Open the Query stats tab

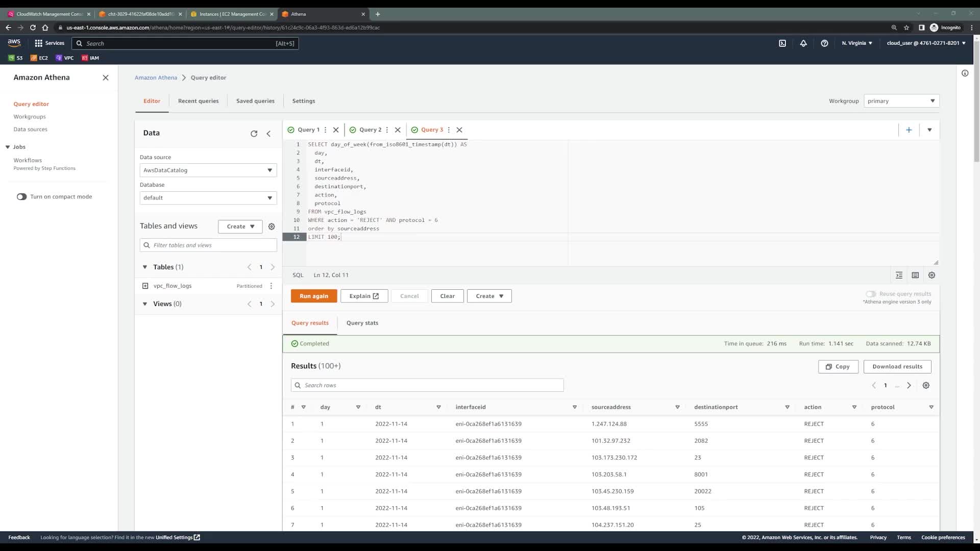click(x=362, y=323)
